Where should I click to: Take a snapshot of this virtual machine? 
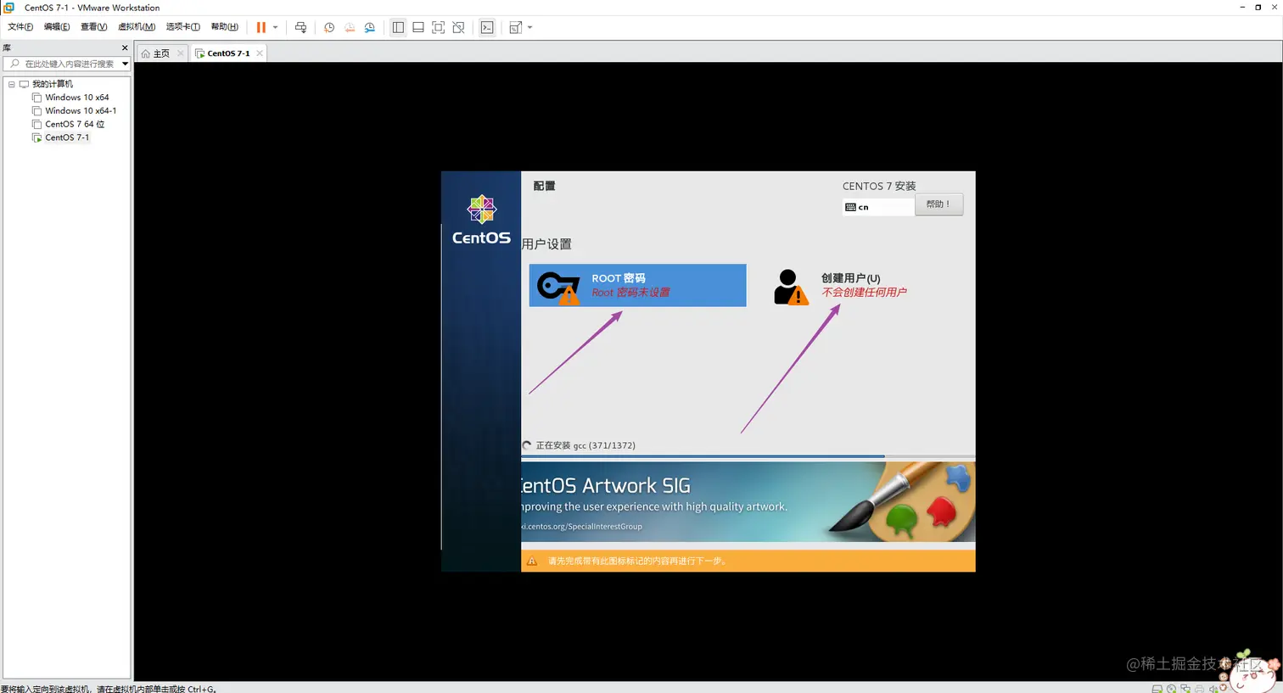click(x=329, y=27)
